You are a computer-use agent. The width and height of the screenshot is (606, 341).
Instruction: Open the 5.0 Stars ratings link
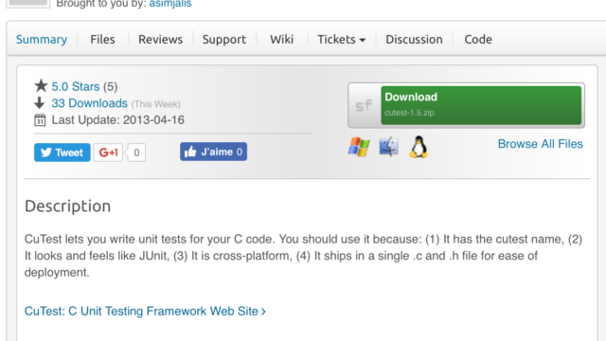[x=76, y=86]
